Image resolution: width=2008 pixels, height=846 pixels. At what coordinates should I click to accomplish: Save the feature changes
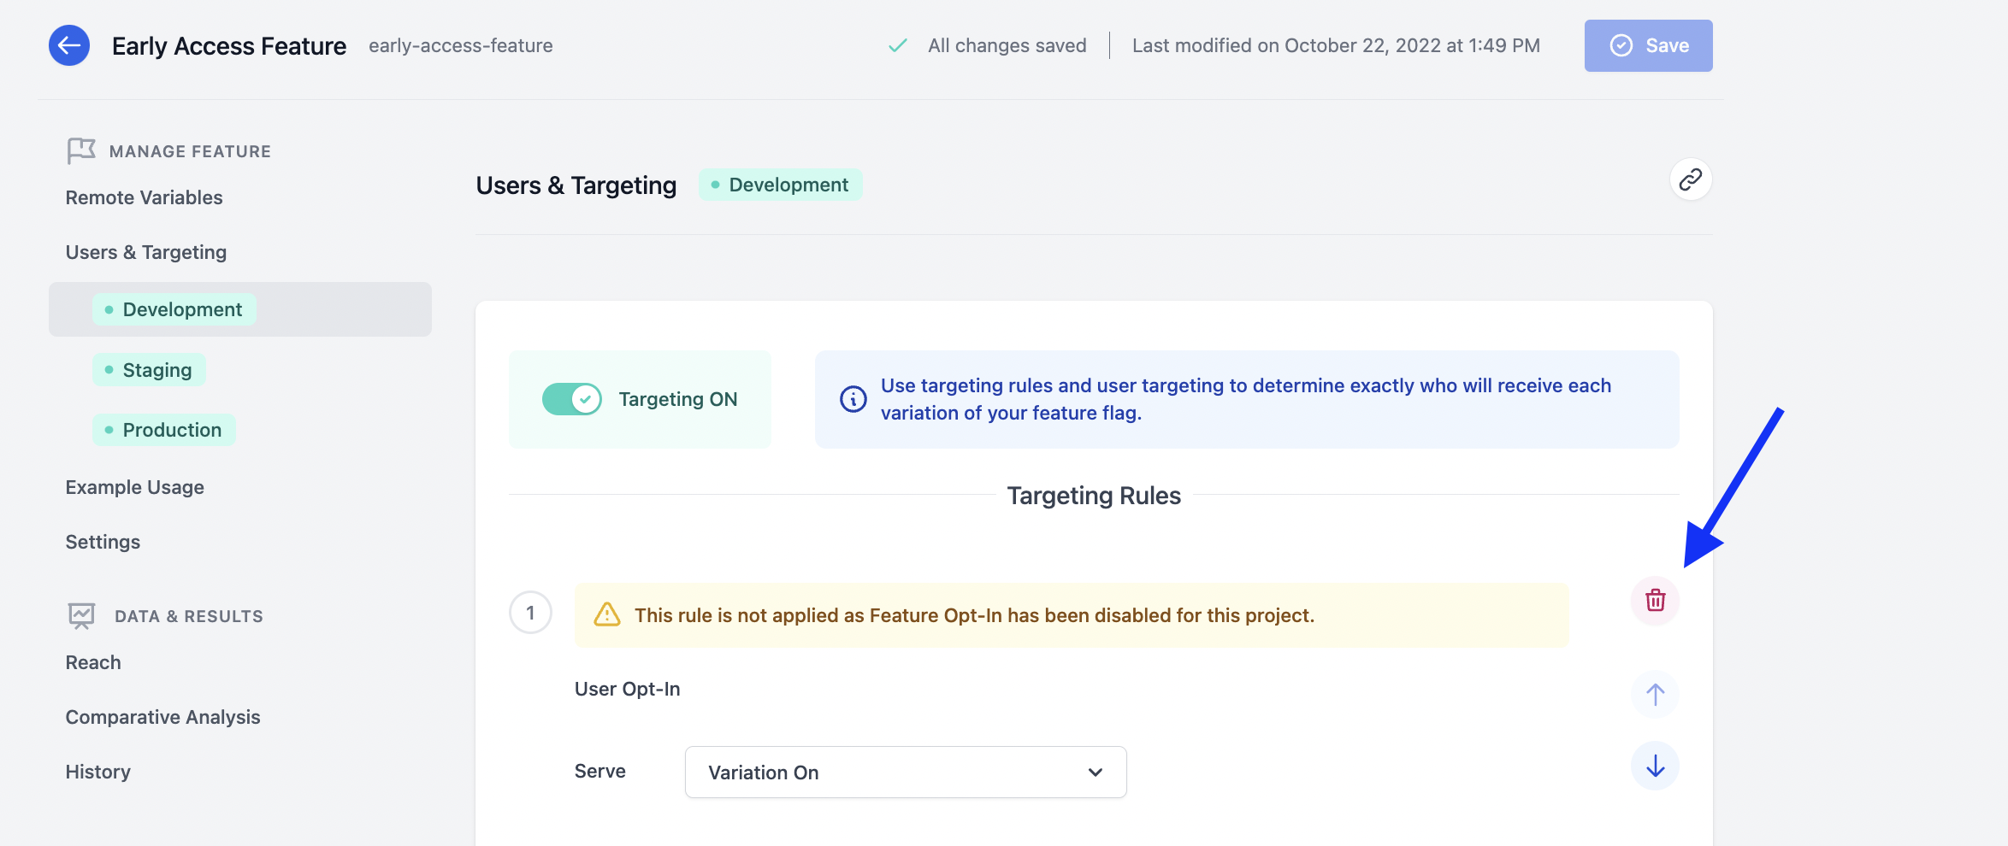coord(1648,45)
